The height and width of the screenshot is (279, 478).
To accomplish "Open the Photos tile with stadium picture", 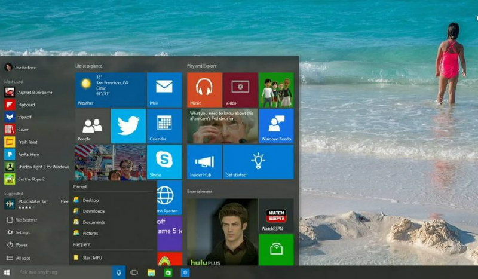I will (111, 163).
